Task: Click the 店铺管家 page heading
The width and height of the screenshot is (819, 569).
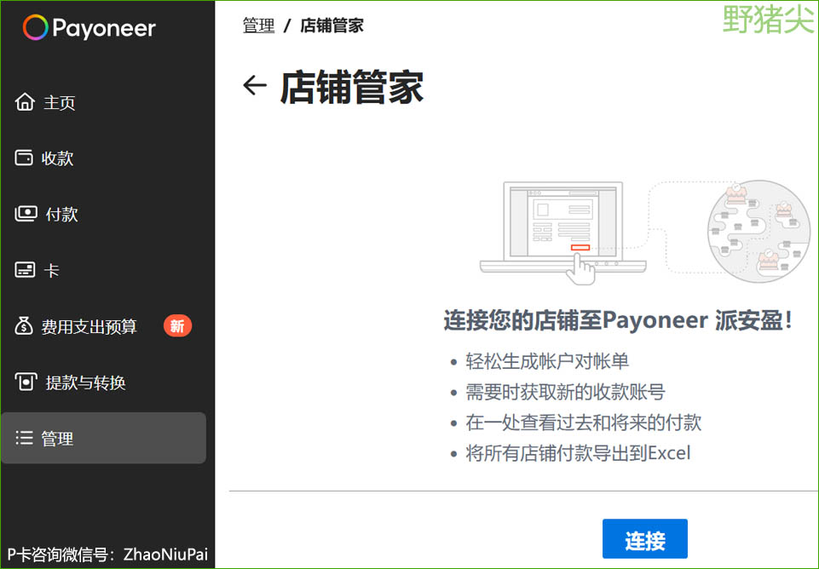Action: [x=351, y=87]
